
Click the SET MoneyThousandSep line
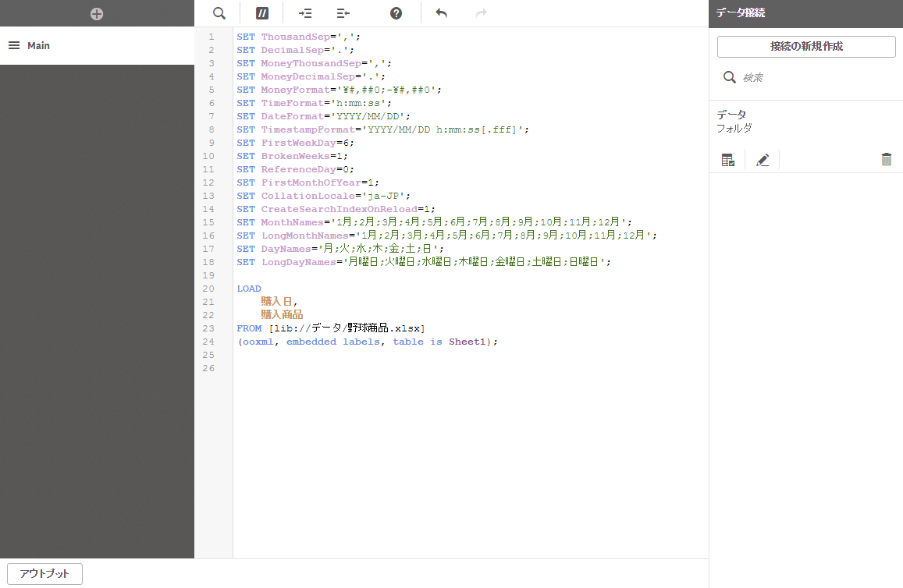[x=315, y=63]
